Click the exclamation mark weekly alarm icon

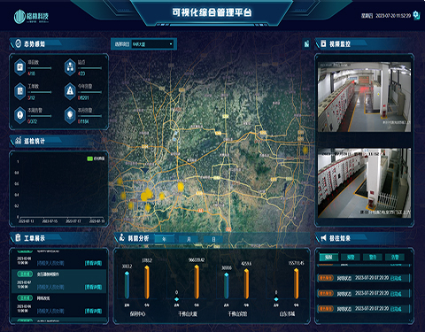(x=19, y=115)
